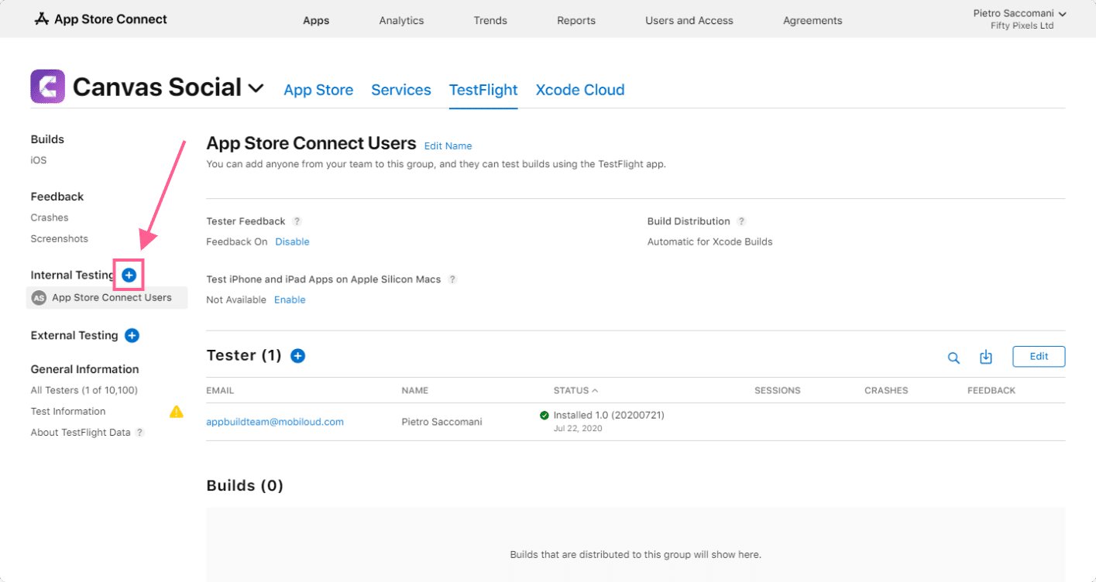Open All Testers in sidebar
This screenshot has width=1096, height=582.
[x=84, y=390]
